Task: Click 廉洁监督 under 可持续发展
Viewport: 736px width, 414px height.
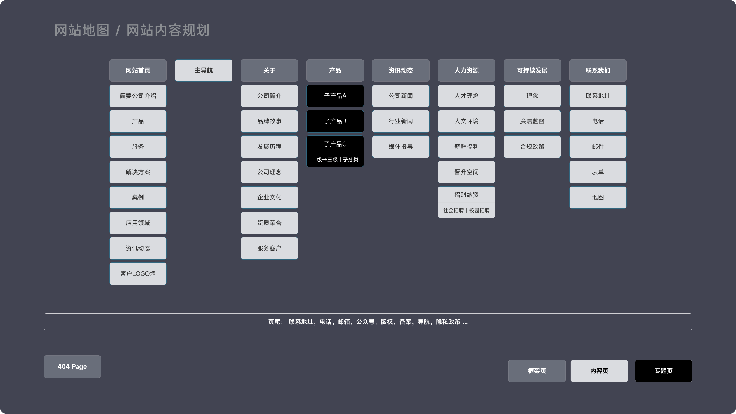Action: (532, 121)
